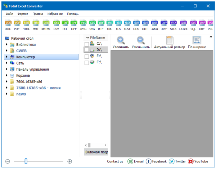Zoom in with Увеличить magnifier icon
The width and height of the screenshot is (216, 169).
pos(121,40)
